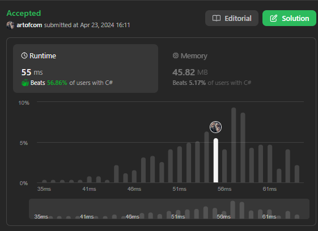
Task: Click the avatar marker above the chart
Action: pyautogui.click(x=215, y=127)
